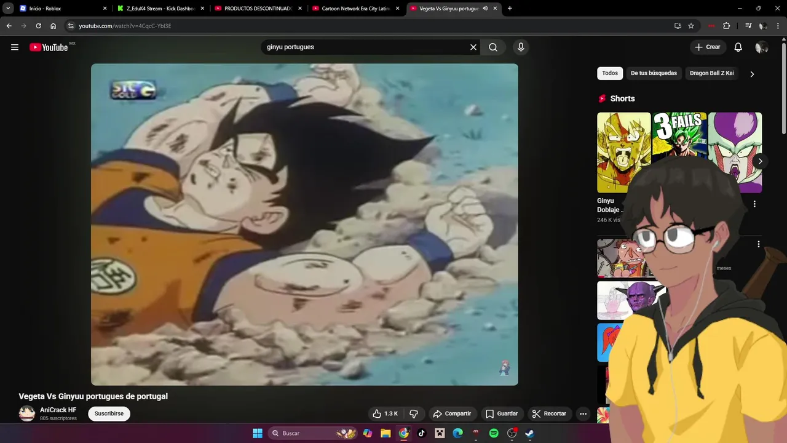Open the Ginyu Doblaje short title
The width and height of the screenshot is (787, 443).
tap(610, 205)
